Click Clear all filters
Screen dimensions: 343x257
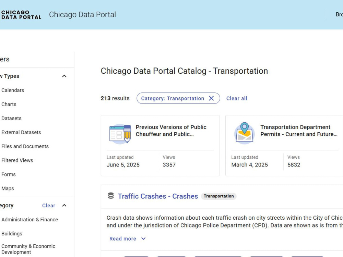coord(237,98)
